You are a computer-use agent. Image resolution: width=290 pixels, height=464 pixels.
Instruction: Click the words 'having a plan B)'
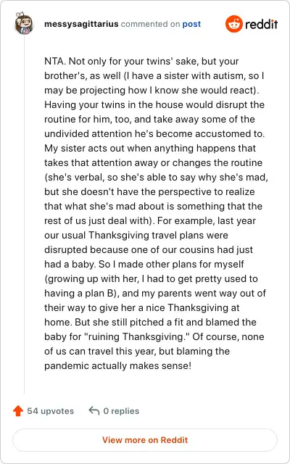point(82,293)
